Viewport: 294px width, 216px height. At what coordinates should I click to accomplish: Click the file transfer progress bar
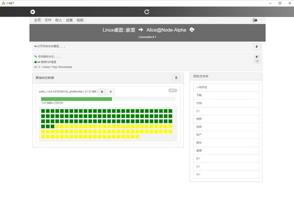(x=108, y=99)
